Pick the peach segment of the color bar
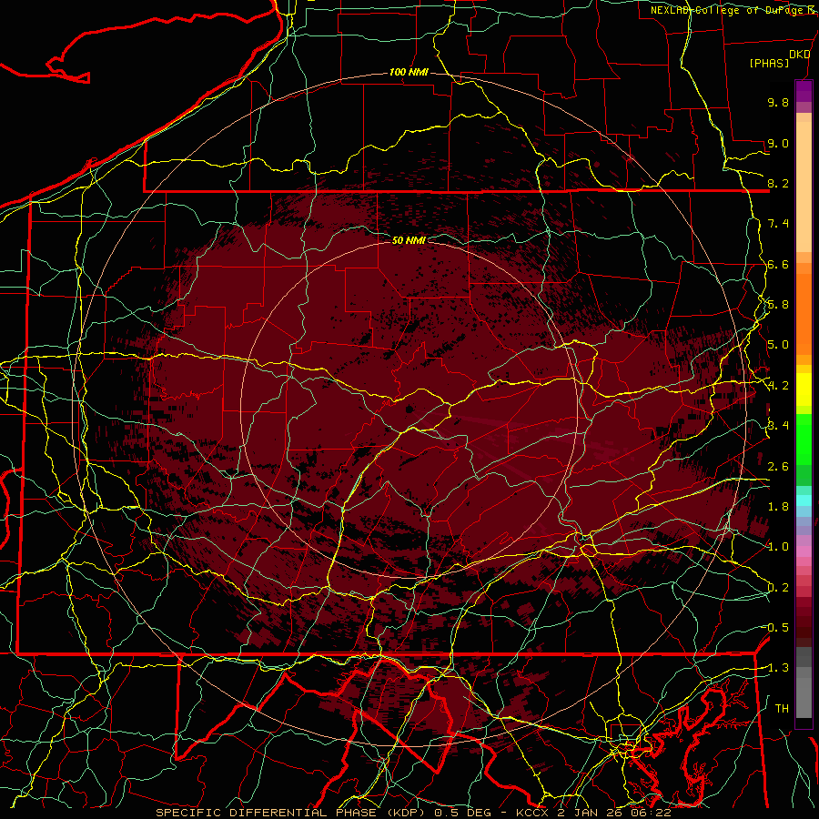 804,187
